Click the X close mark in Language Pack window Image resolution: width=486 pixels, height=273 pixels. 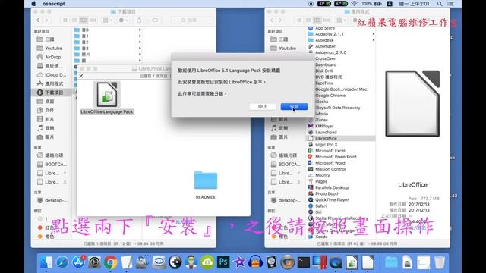[81, 76]
